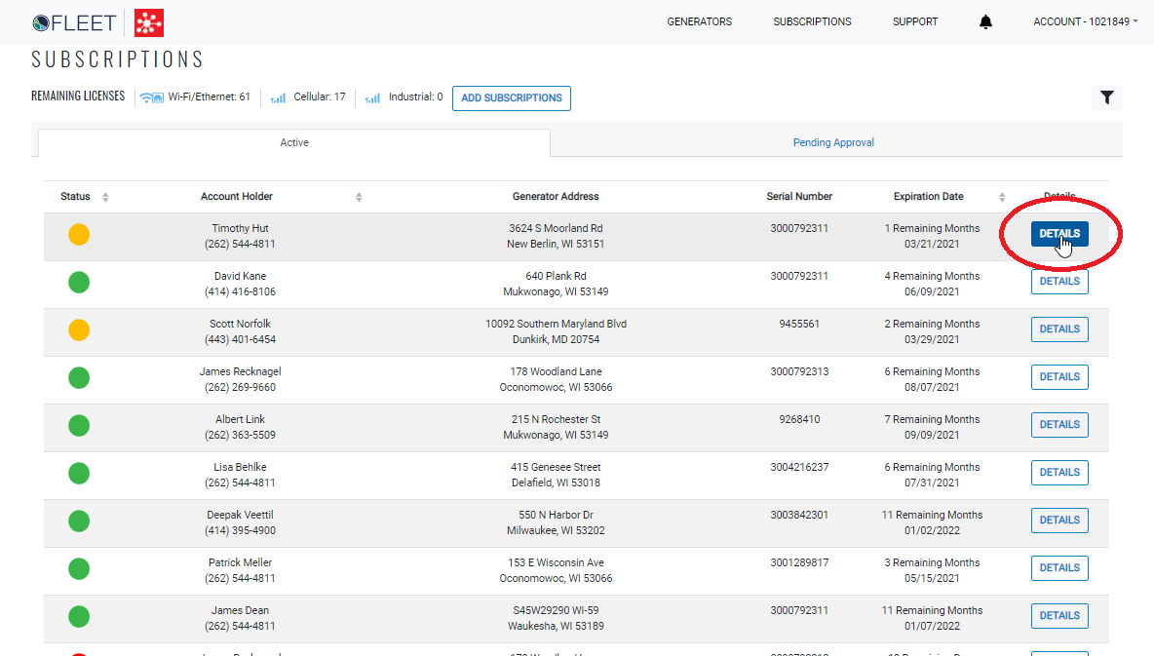Click James Dean's green status dot

[x=79, y=617]
